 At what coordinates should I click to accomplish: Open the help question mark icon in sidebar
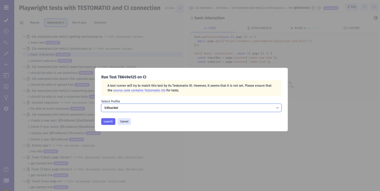point(6,169)
